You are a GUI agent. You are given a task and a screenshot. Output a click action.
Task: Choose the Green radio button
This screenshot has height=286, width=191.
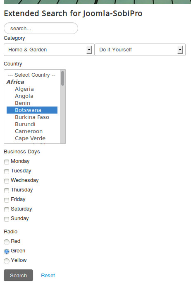coord(7,251)
